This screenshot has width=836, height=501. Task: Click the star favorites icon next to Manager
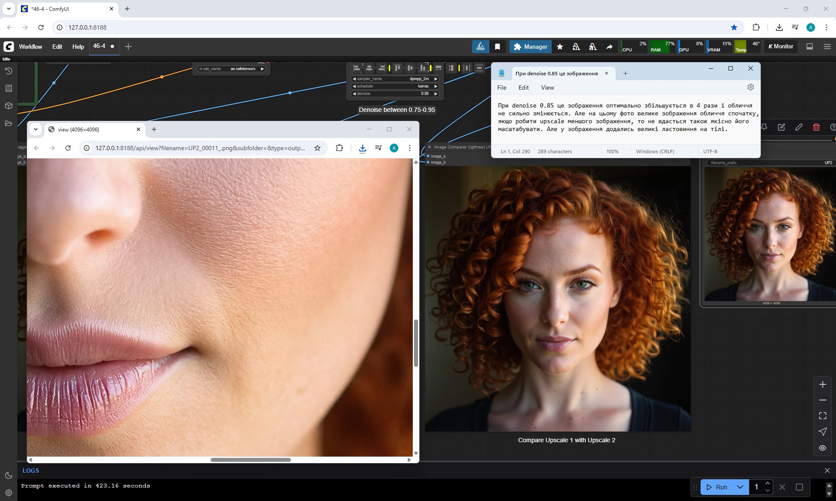coord(560,47)
